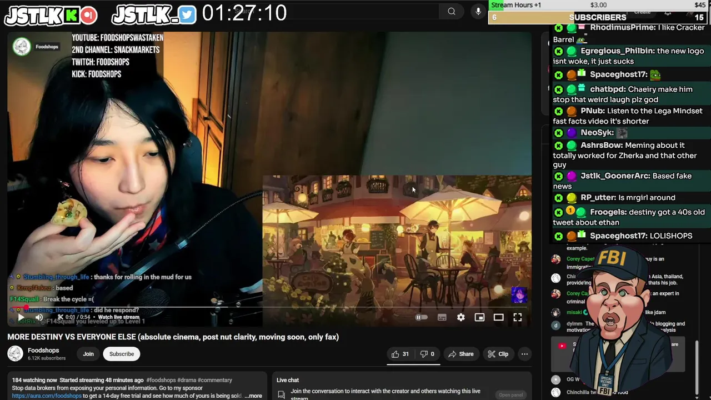Click the Join button
Image resolution: width=711 pixels, height=400 pixels.
pos(88,354)
